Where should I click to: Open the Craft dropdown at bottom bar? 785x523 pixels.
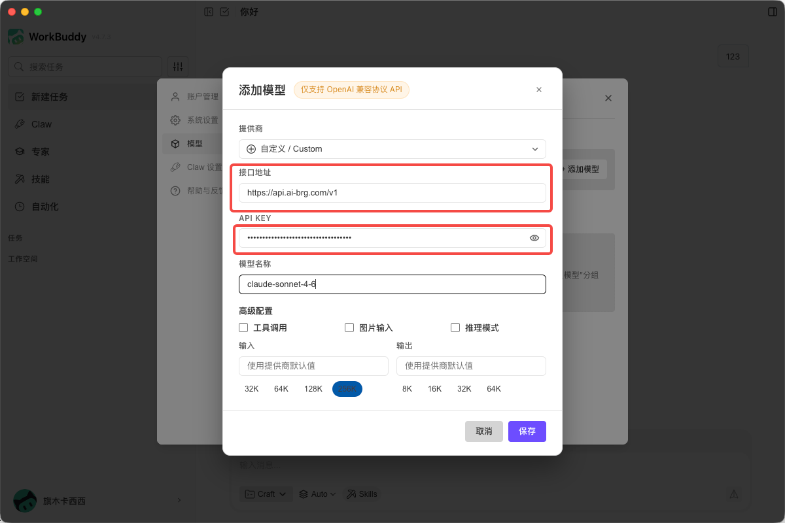coord(266,494)
